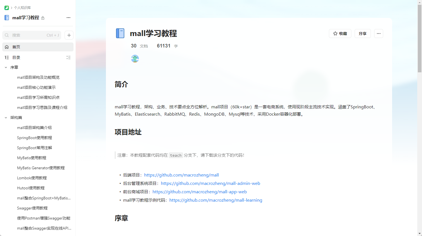422x236 pixels.
Task: Collapse the 架构篇 section
Action: click(6, 118)
